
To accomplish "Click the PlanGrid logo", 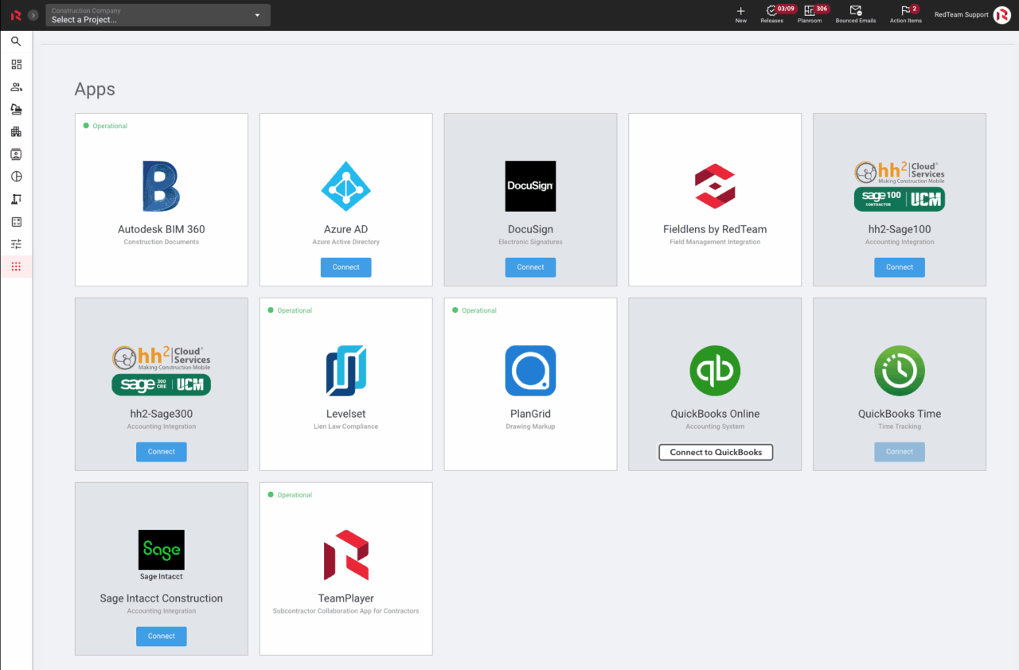I will pyautogui.click(x=530, y=371).
